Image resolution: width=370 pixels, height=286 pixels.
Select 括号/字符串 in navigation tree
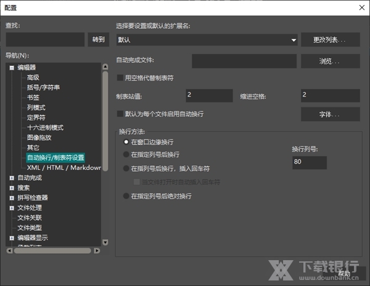coord(43,87)
